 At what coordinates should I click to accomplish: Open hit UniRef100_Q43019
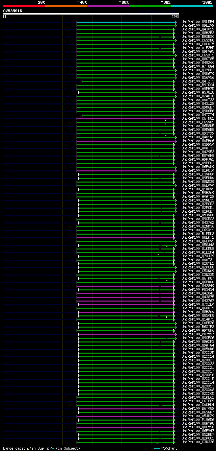(x=198, y=29)
